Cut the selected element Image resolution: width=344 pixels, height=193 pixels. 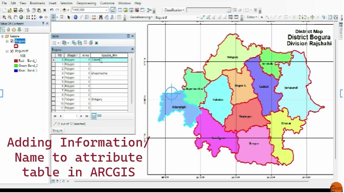click(28, 10)
